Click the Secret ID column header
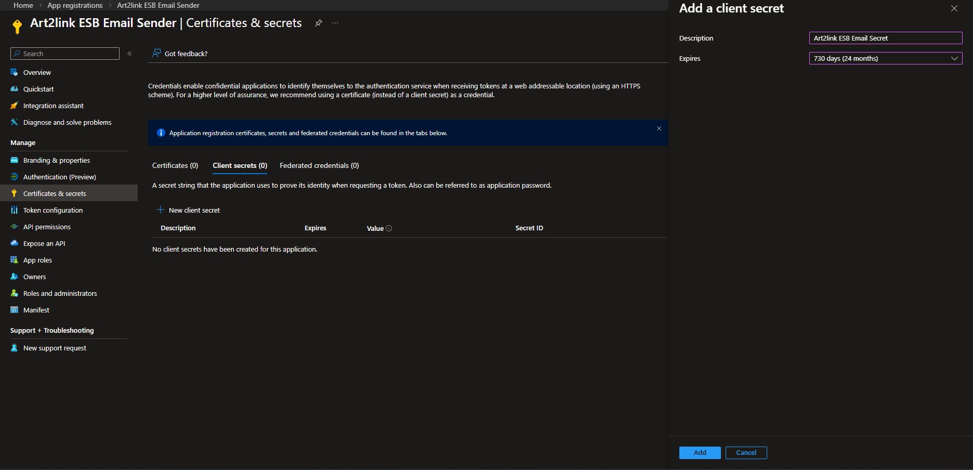 click(529, 228)
